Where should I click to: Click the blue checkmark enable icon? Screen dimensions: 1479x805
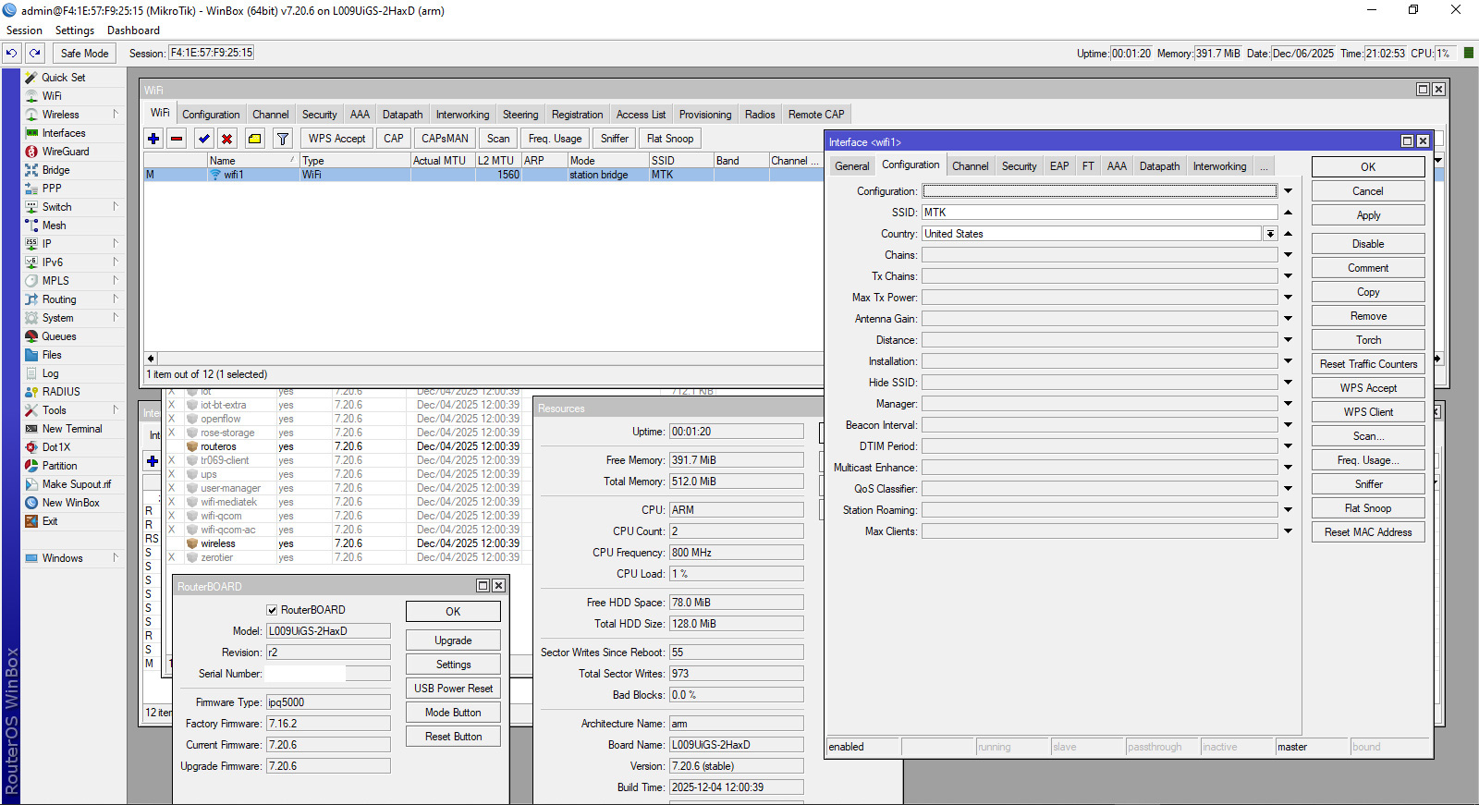click(x=203, y=139)
